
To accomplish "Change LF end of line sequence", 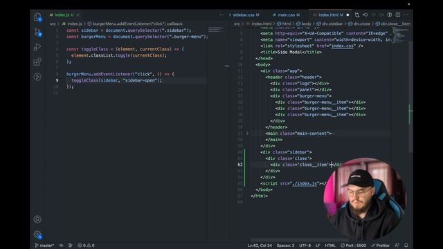I will (x=318, y=246).
